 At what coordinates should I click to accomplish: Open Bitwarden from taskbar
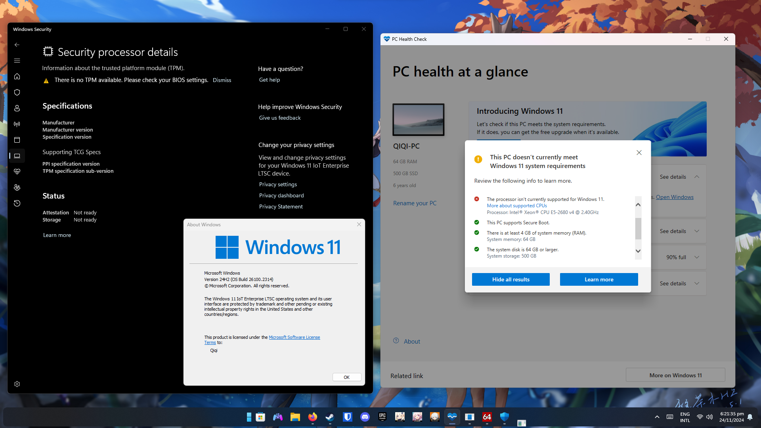pyautogui.click(x=348, y=417)
